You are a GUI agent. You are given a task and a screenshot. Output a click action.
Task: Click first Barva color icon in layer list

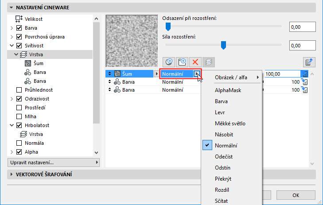[117, 82]
